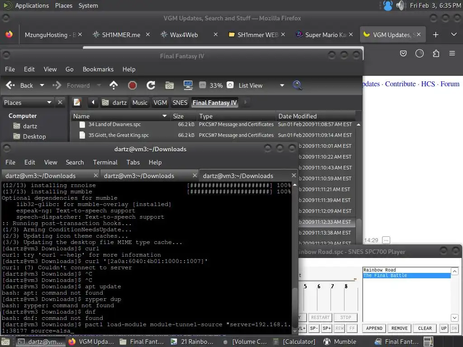Open Firefox Pocket save icon
463x347 pixels.
pyautogui.click(x=403, y=53)
